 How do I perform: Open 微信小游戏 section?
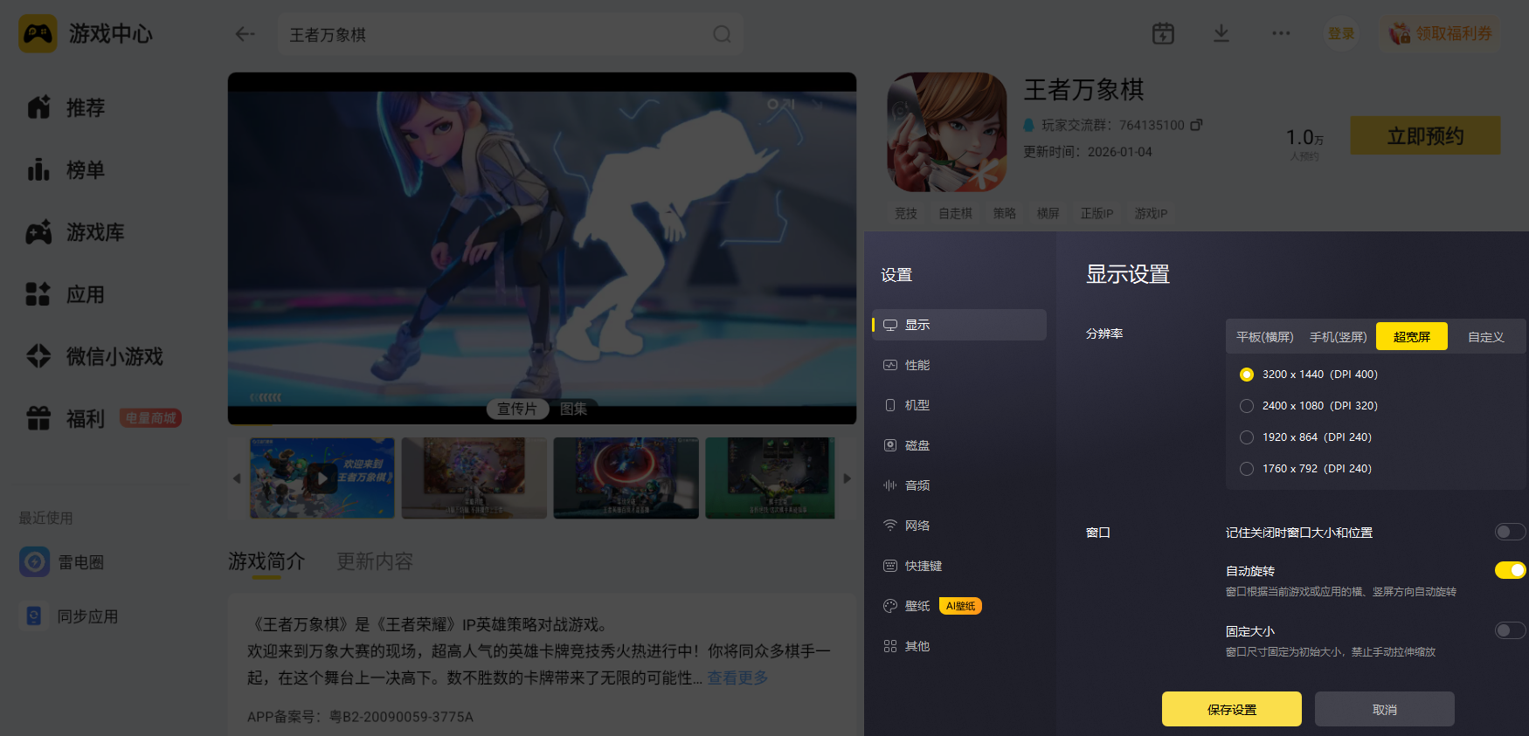[x=95, y=356]
